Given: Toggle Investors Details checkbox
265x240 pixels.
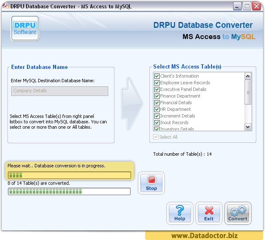Looking at the screenshot, I should 157,129.
